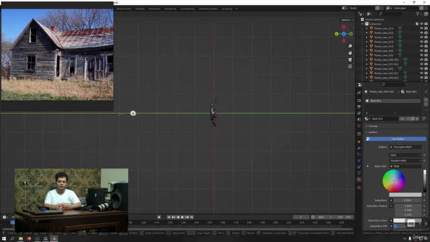Screen dimensions: 430x242
Task: Hide Planks_new_020 with its eye icon
Action: coord(421,51)
